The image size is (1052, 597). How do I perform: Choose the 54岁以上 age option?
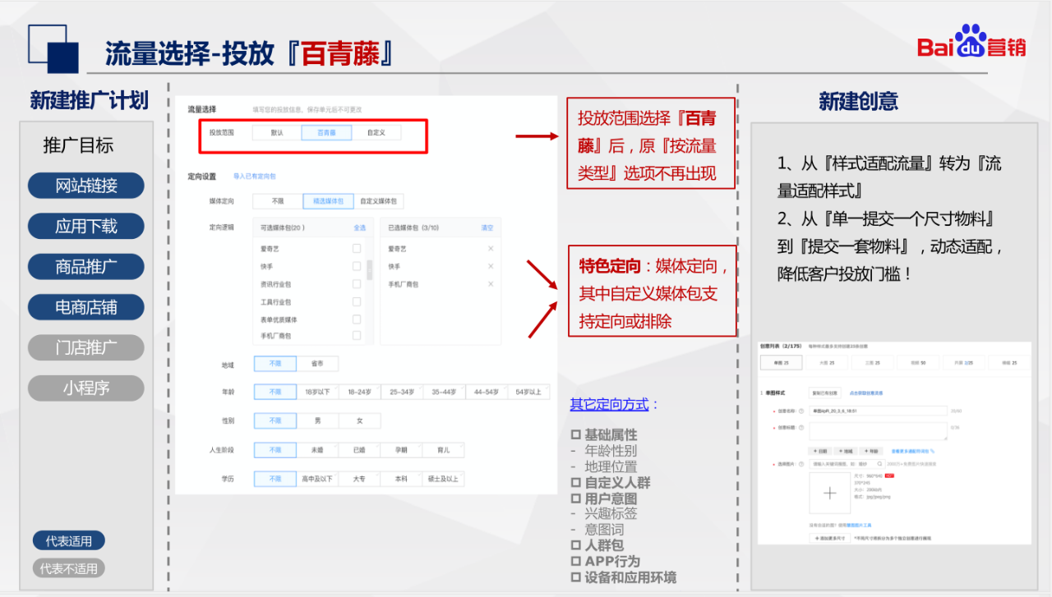click(529, 392)
